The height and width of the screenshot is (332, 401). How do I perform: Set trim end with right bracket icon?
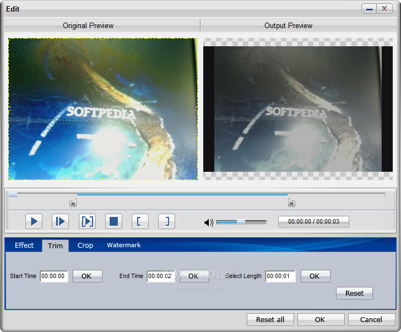pyautogui.click(x=167, y=221)
